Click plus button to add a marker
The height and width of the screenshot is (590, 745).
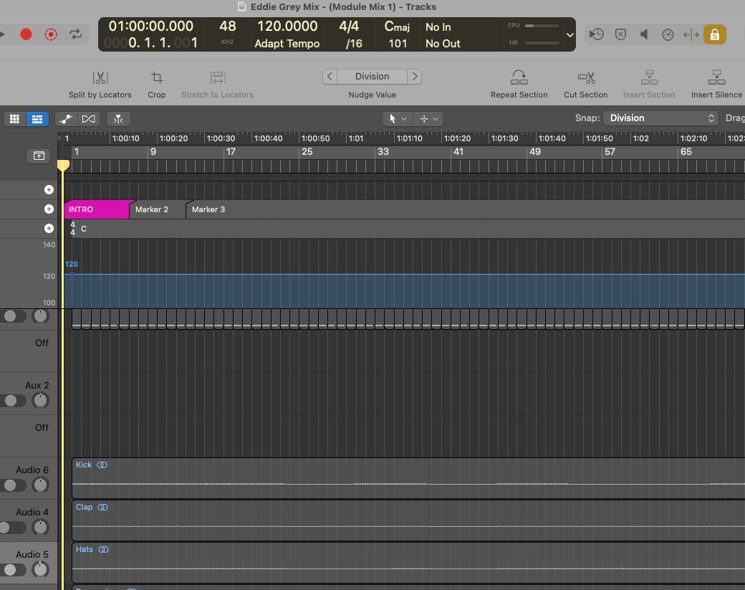49,209
